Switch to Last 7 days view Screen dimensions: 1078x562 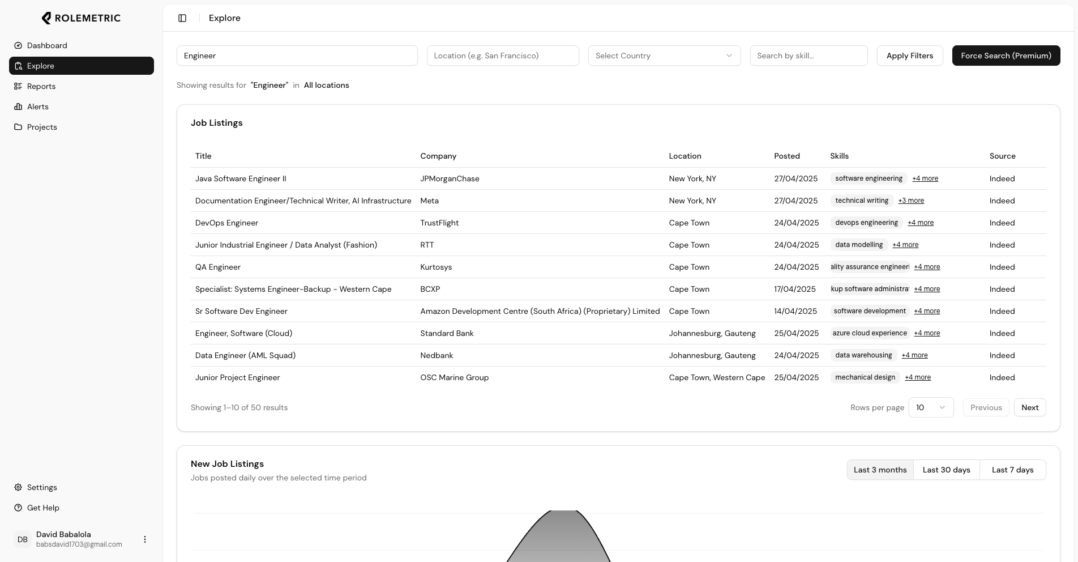pyautogui.click(x=1013, y=470)
